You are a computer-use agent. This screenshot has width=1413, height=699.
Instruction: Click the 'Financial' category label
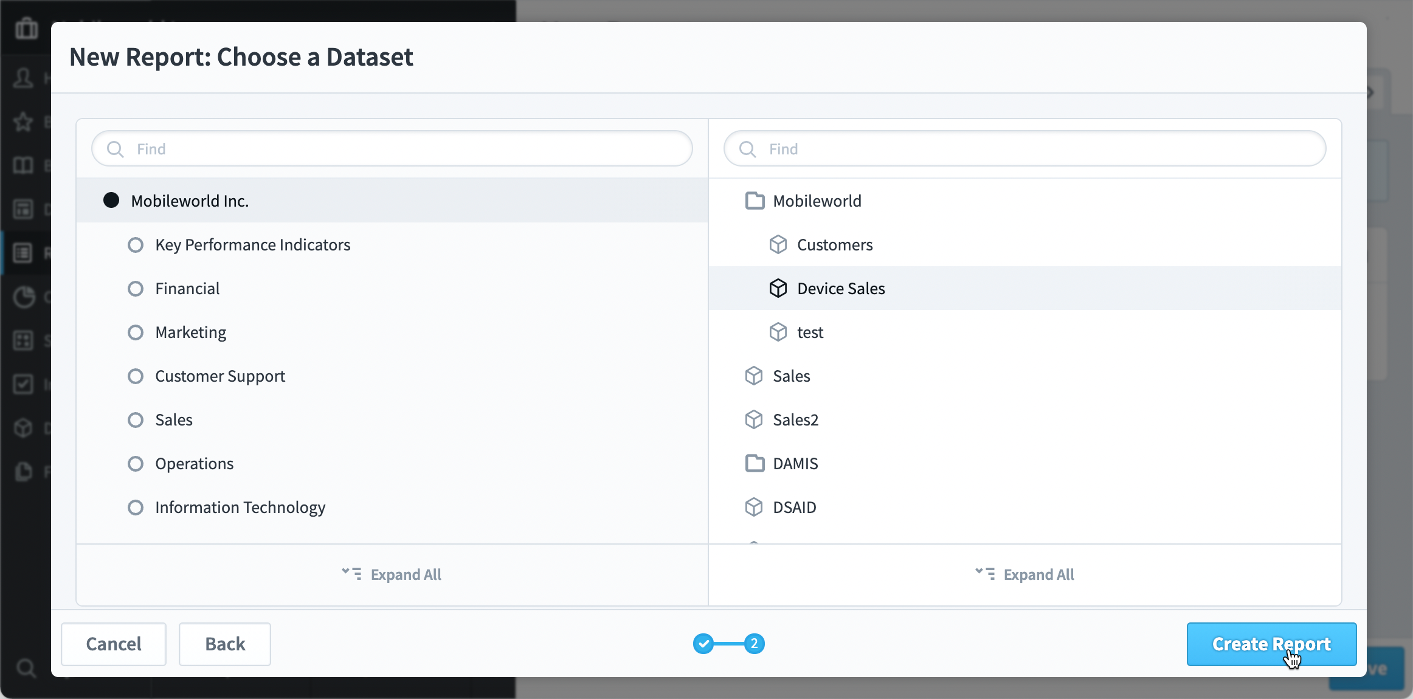tap(187, 289)
